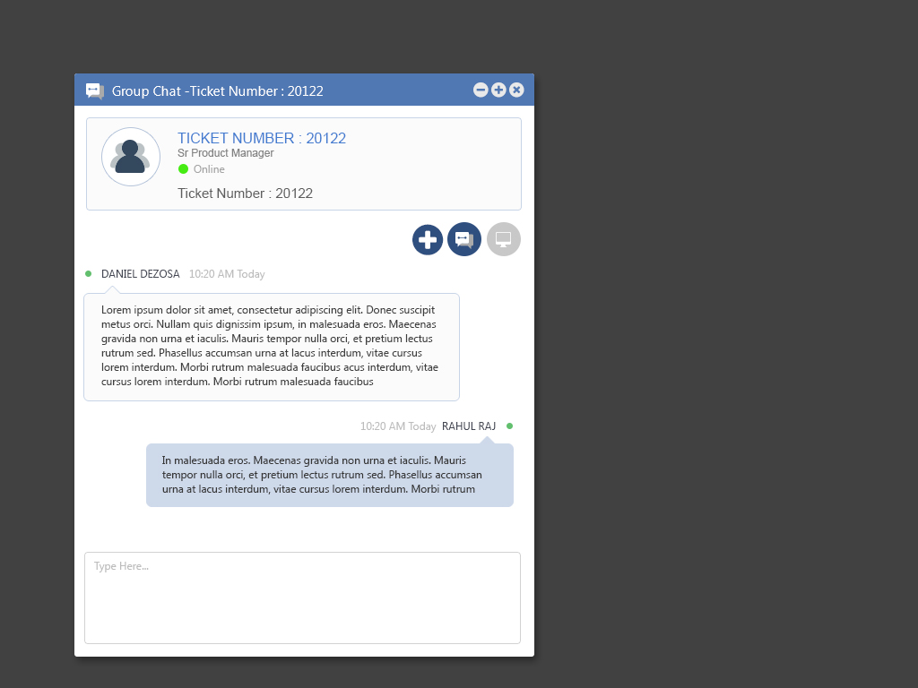
Task: Click the blue TICKET NUMBER : 20122 heading
Action: [x=262, y=138]
